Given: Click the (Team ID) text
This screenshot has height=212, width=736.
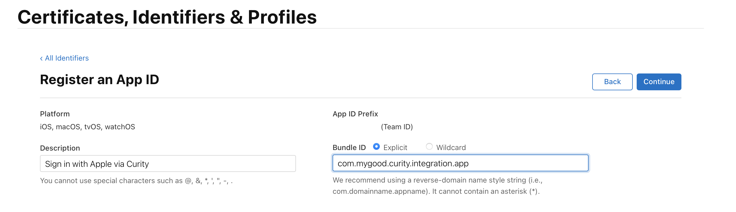Looking at the screenshot, I should (x=397, y=127).
